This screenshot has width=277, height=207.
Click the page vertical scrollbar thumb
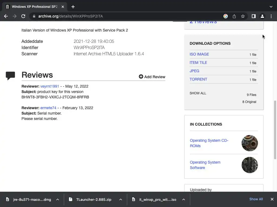[275, 130]
